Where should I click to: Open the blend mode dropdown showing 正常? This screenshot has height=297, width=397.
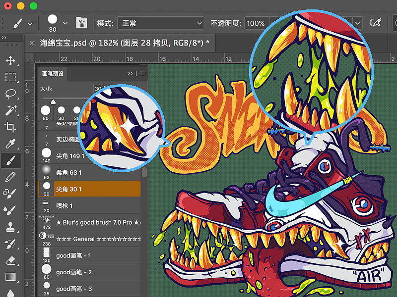pyautogui.click(x=160, y=23)
